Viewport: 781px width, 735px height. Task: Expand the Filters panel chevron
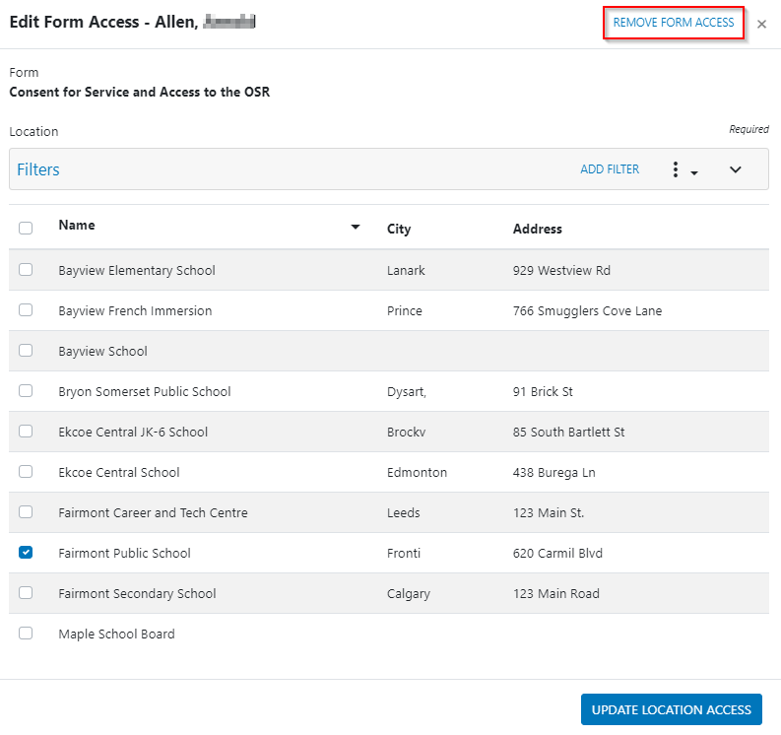(735, 169)
